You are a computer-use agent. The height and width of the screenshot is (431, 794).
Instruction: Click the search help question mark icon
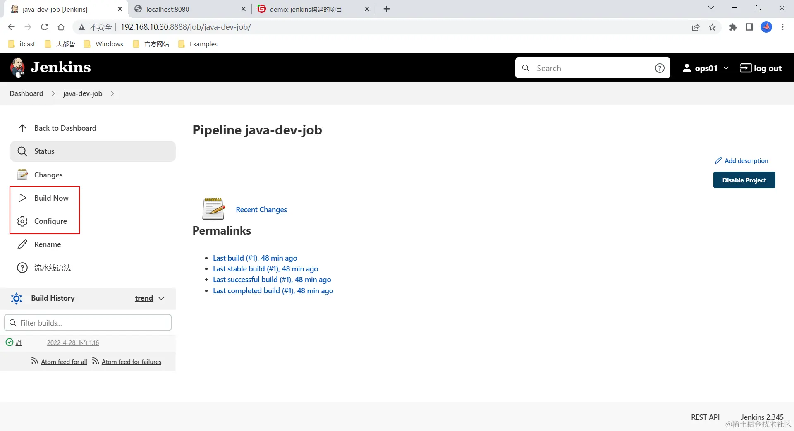[660, 68]
